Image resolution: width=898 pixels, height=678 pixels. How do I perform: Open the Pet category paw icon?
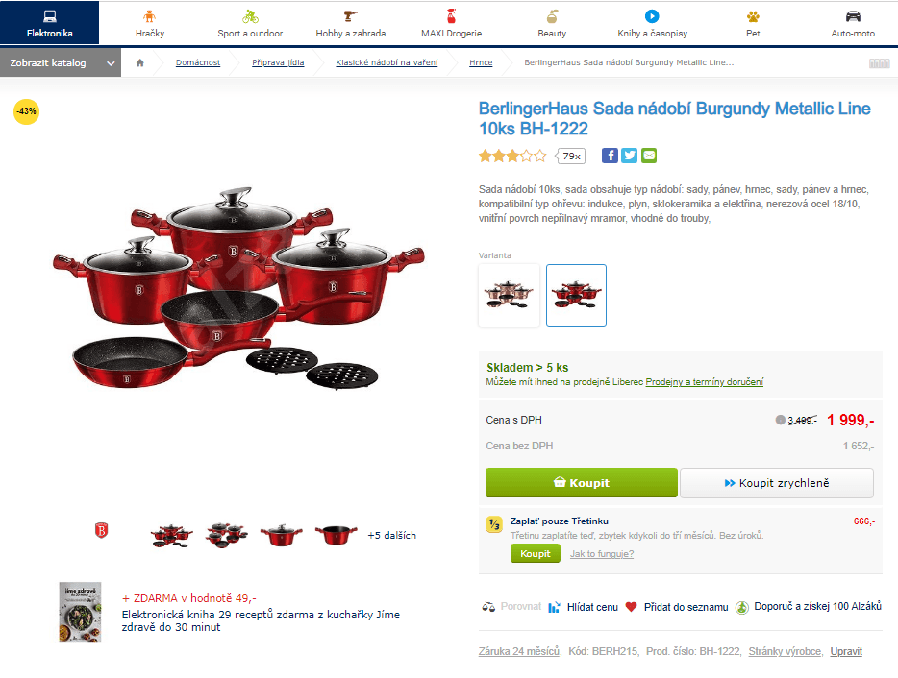pos(753,16)
